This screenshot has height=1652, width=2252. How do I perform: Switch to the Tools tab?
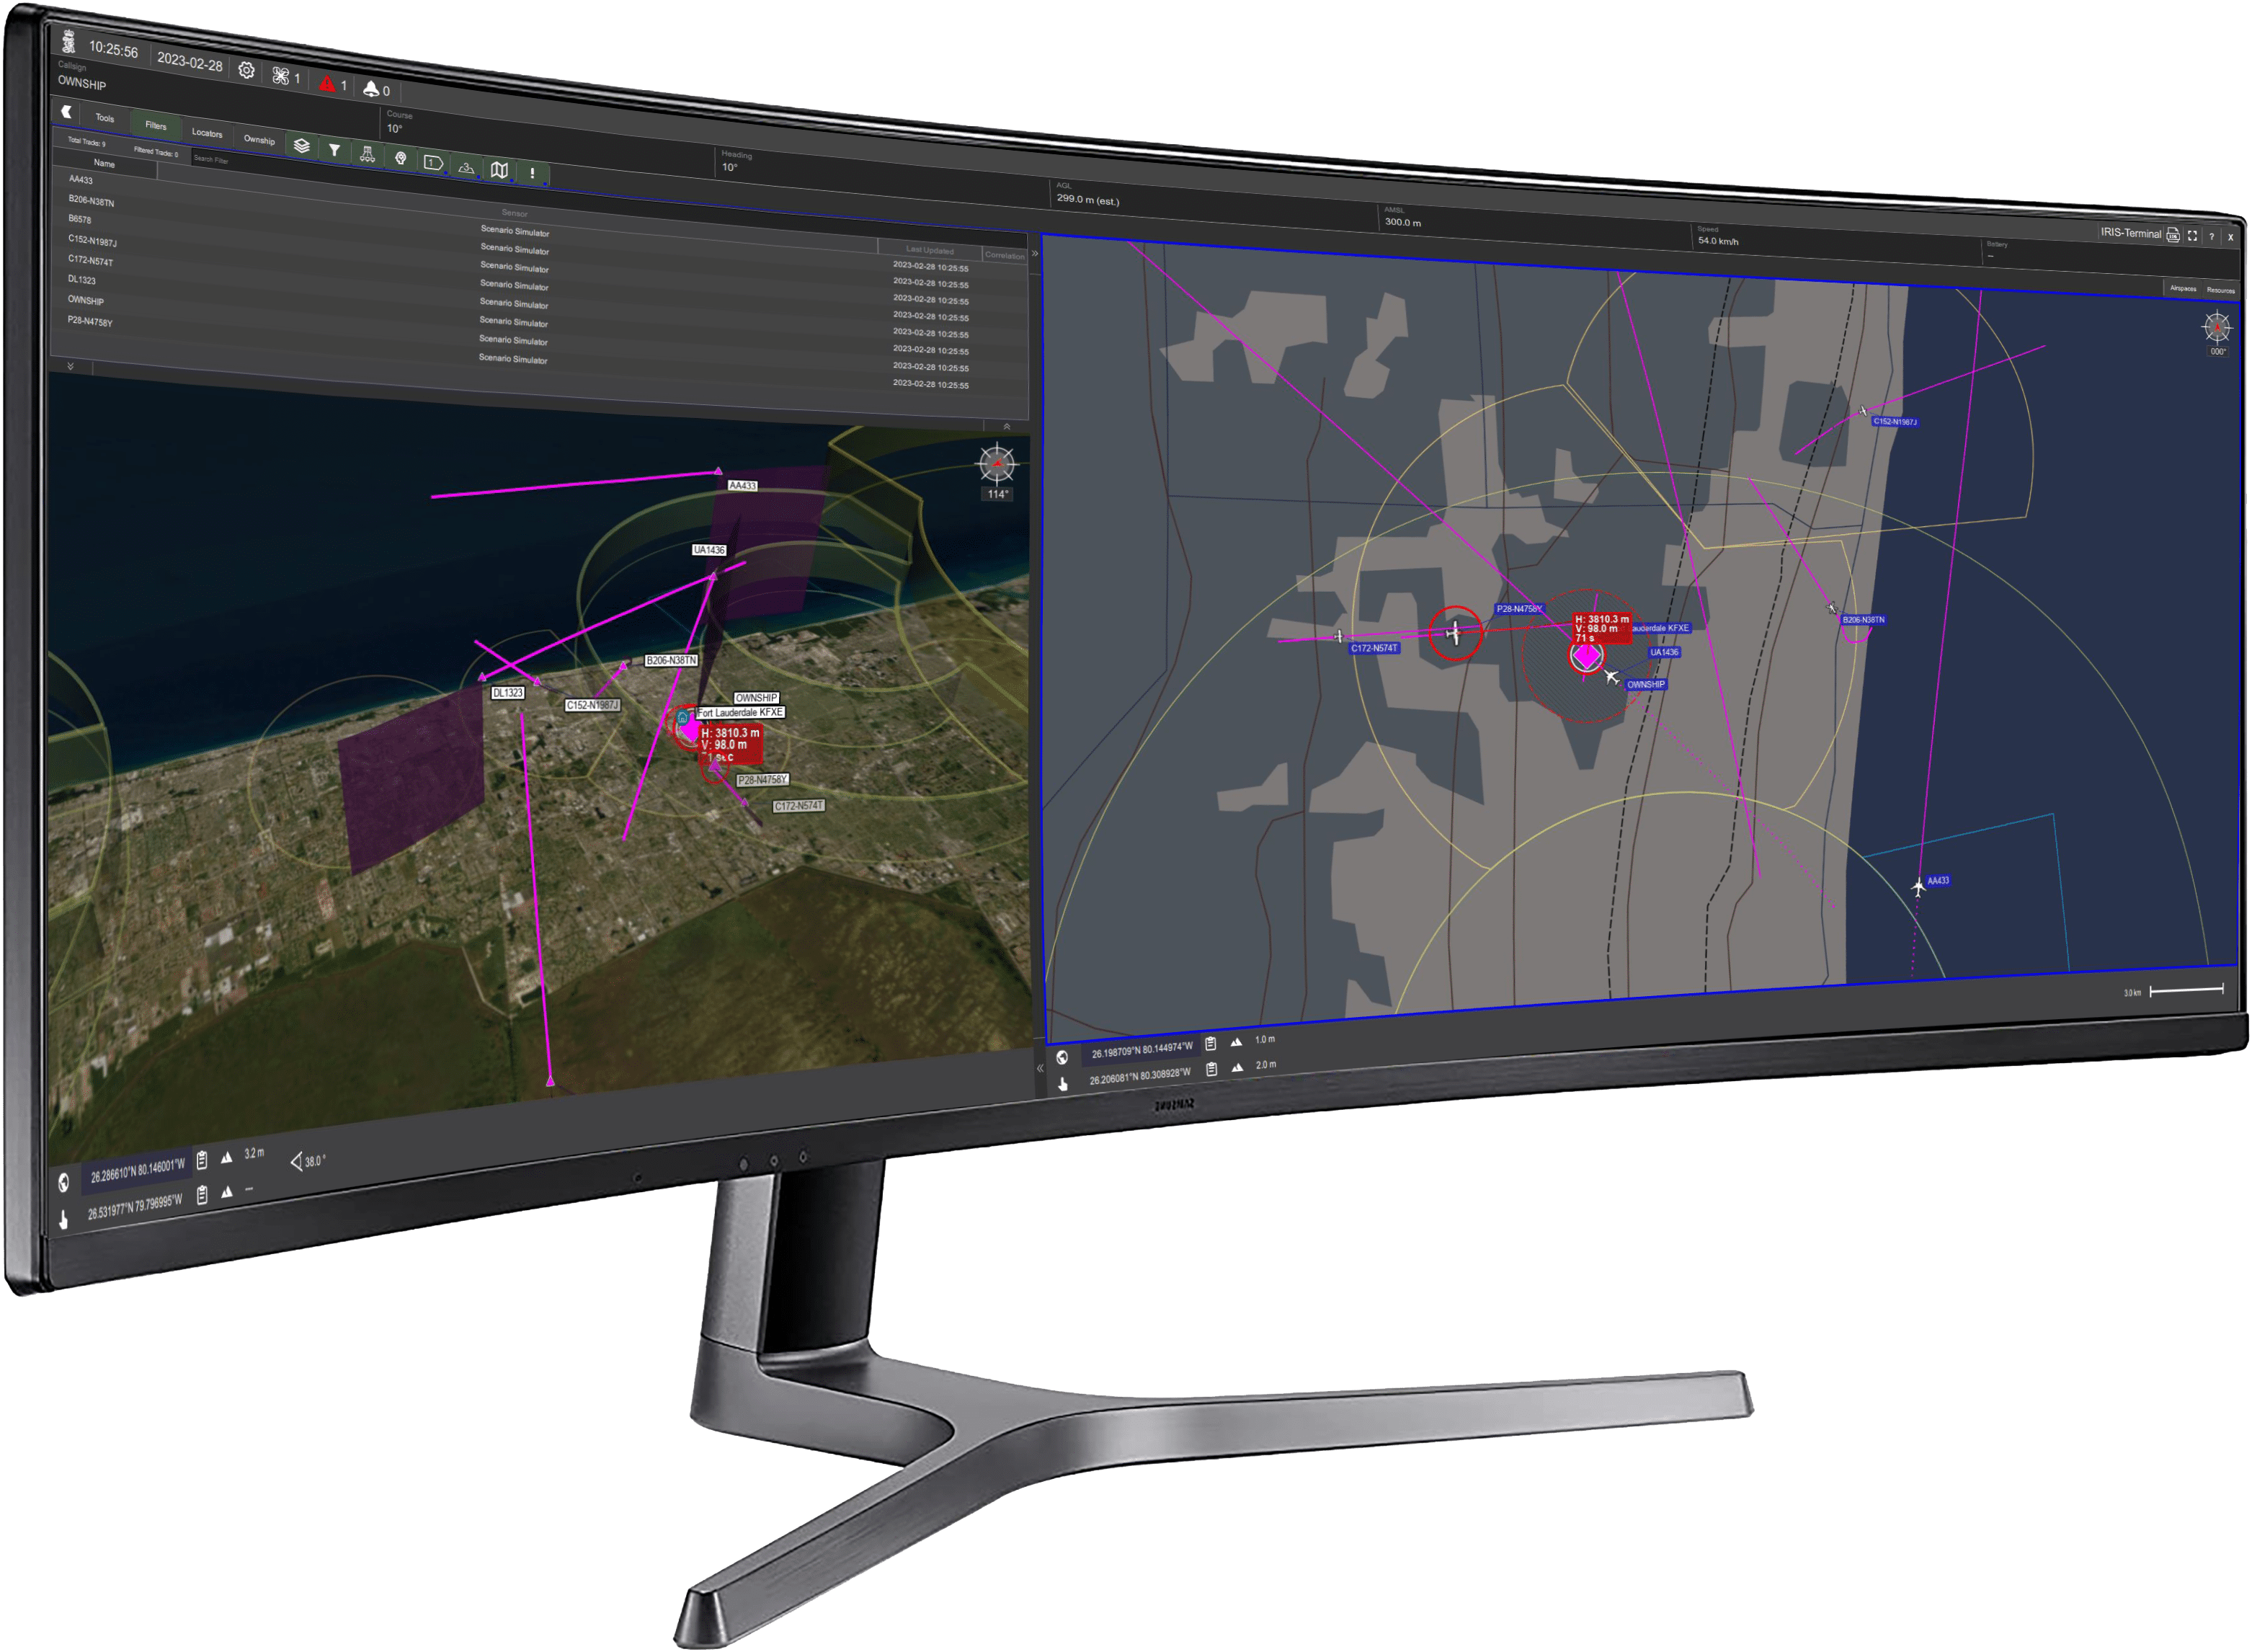[x=105, y=118]
